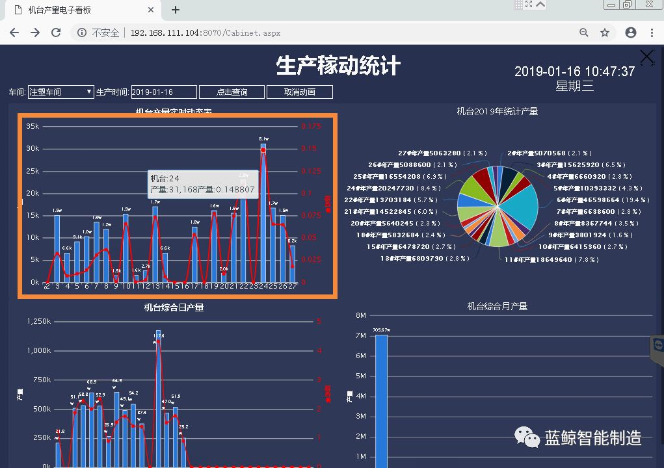Open the zoom magnifier in address bar
664x468 pixels.
pos(583,32)
